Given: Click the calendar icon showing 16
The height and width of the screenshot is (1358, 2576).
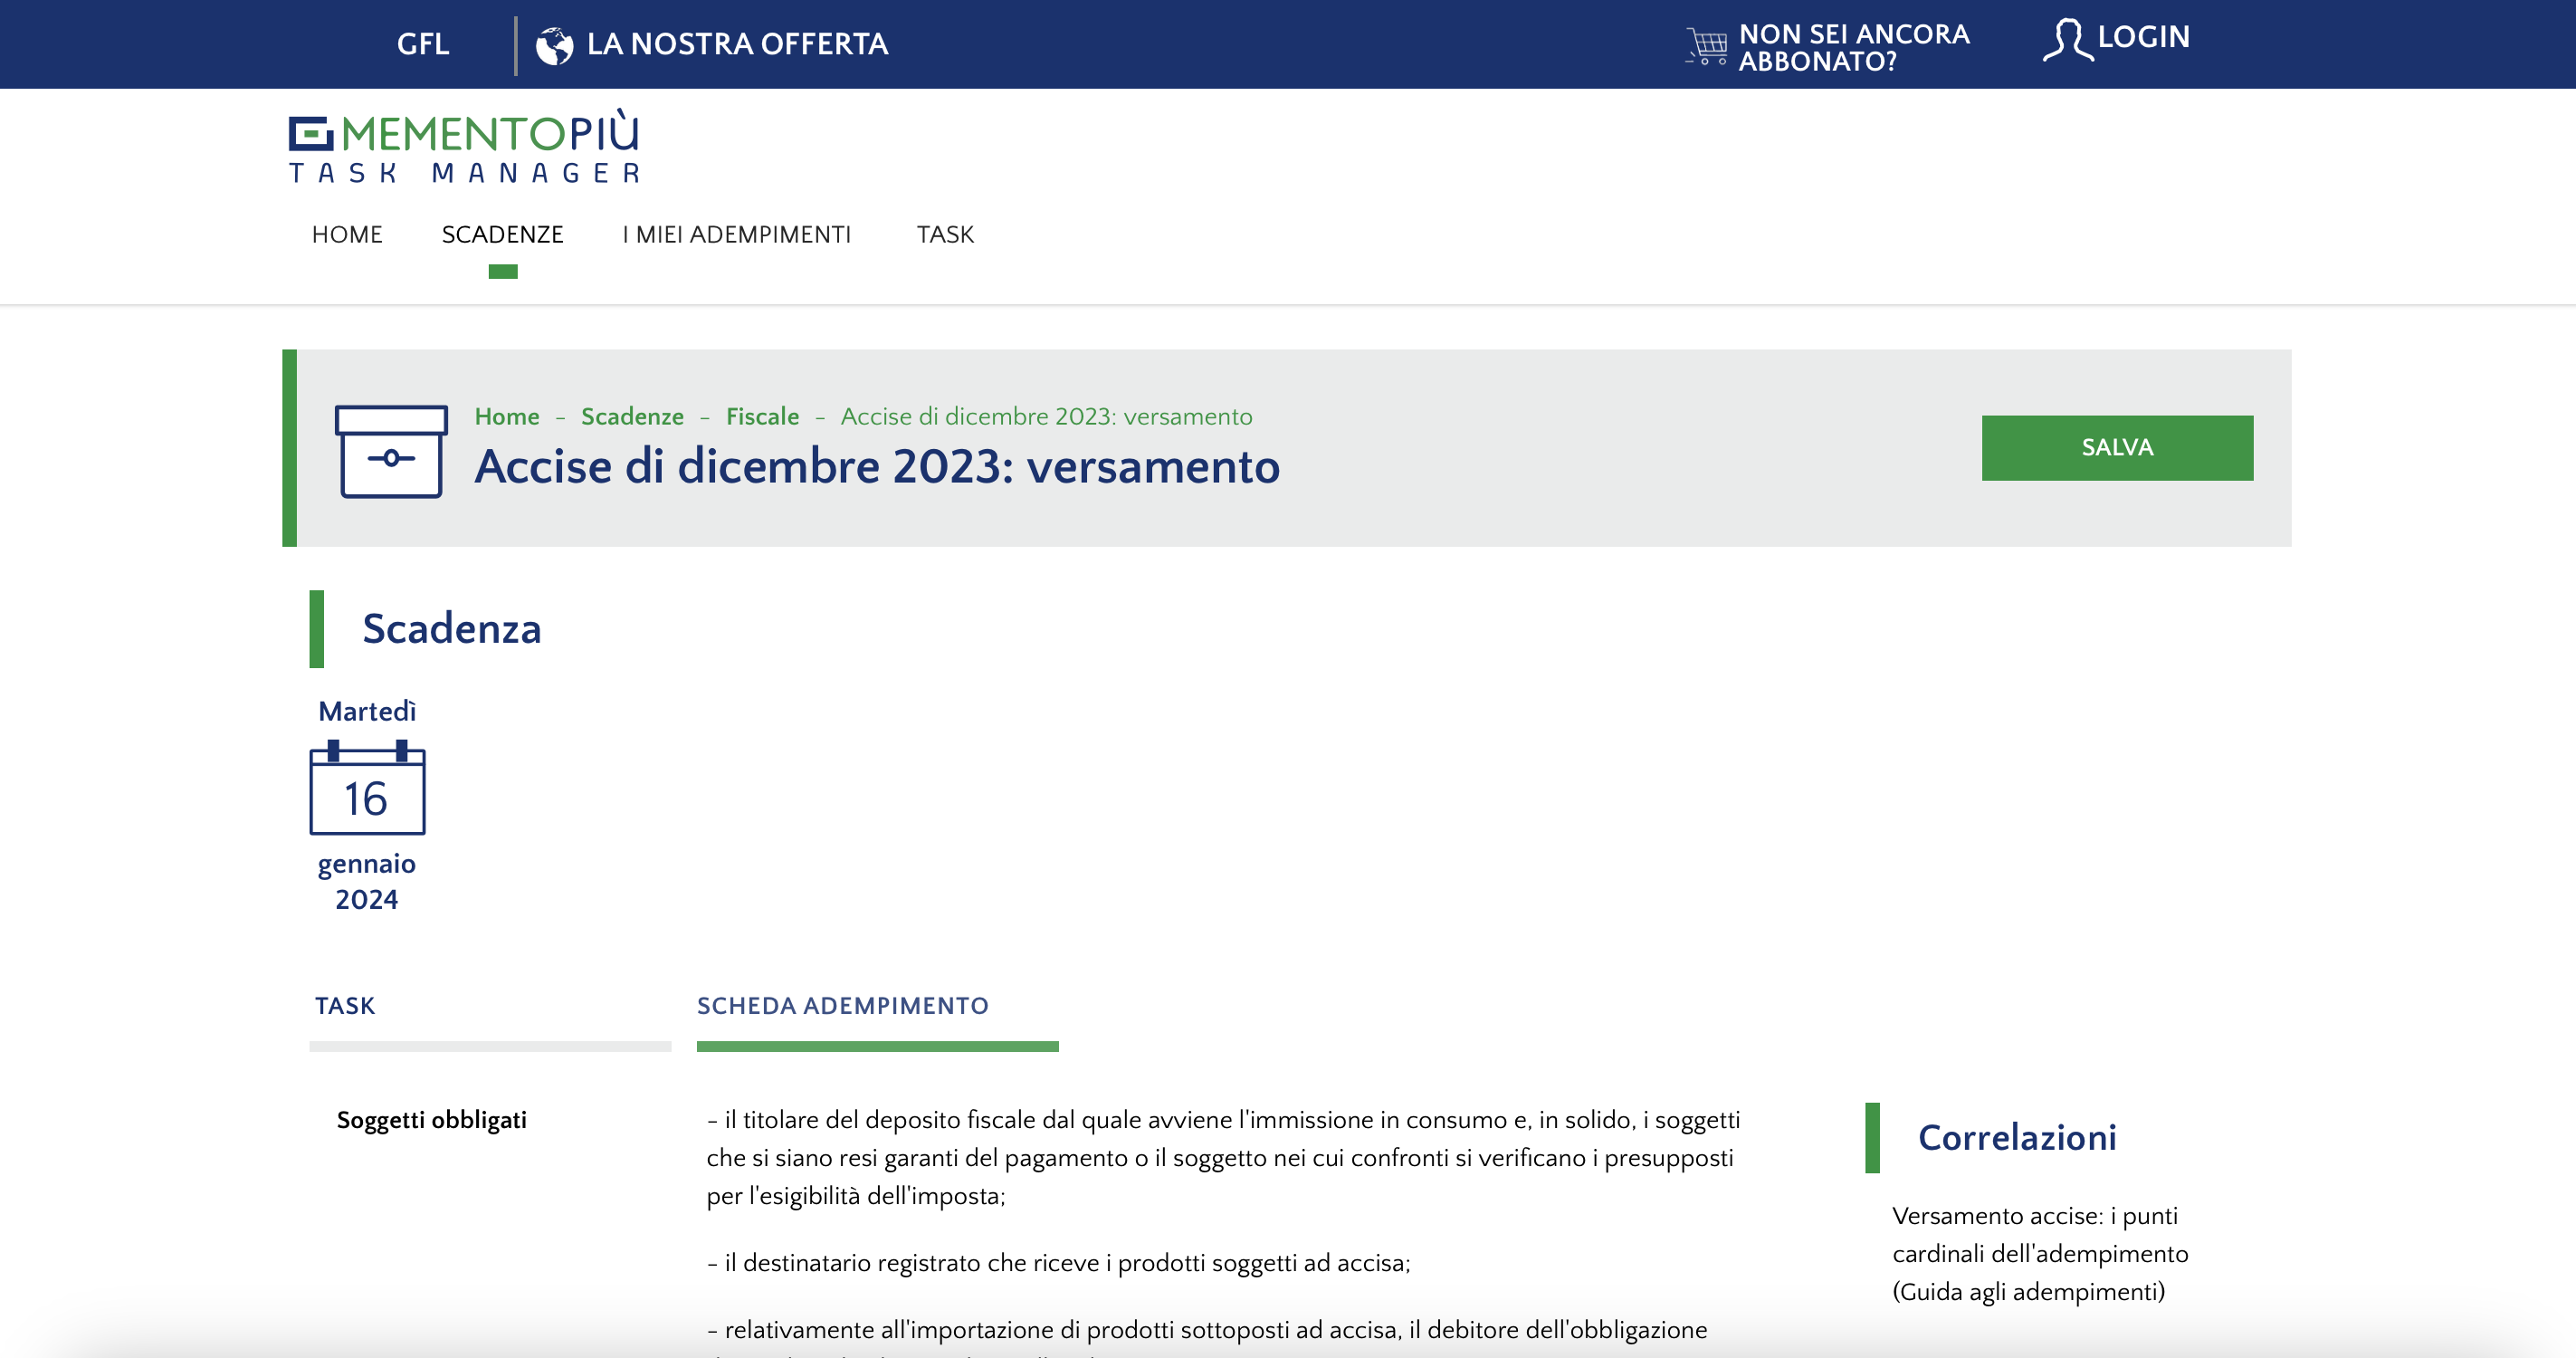Looking at the screenshot, I should pos(367,788).
